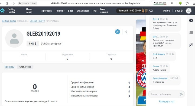Open the football fan sidebar icon
This screenshot has width=195, height=106.
click(191, 45)
